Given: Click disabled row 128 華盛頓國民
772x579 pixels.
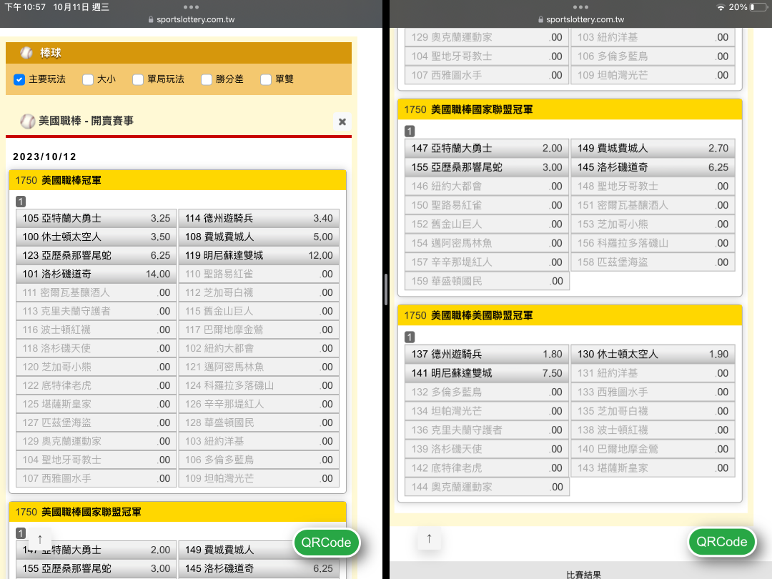Looking at the screenshot, I should [259, 423].
